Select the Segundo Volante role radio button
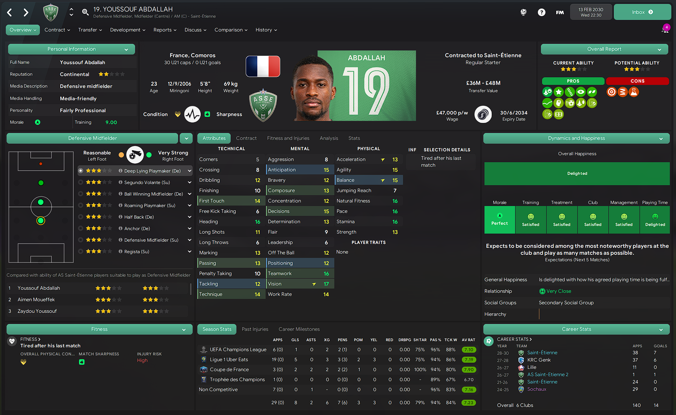Image resolution: width=676 pixels, height=415 pixels. click(81, 182)
